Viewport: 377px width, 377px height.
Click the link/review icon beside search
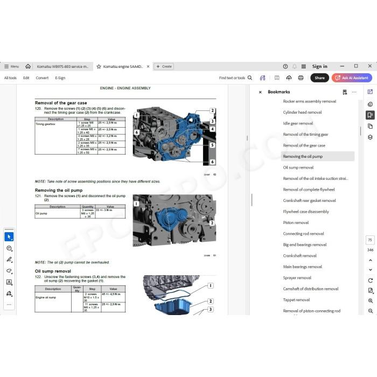click(263, 78)
